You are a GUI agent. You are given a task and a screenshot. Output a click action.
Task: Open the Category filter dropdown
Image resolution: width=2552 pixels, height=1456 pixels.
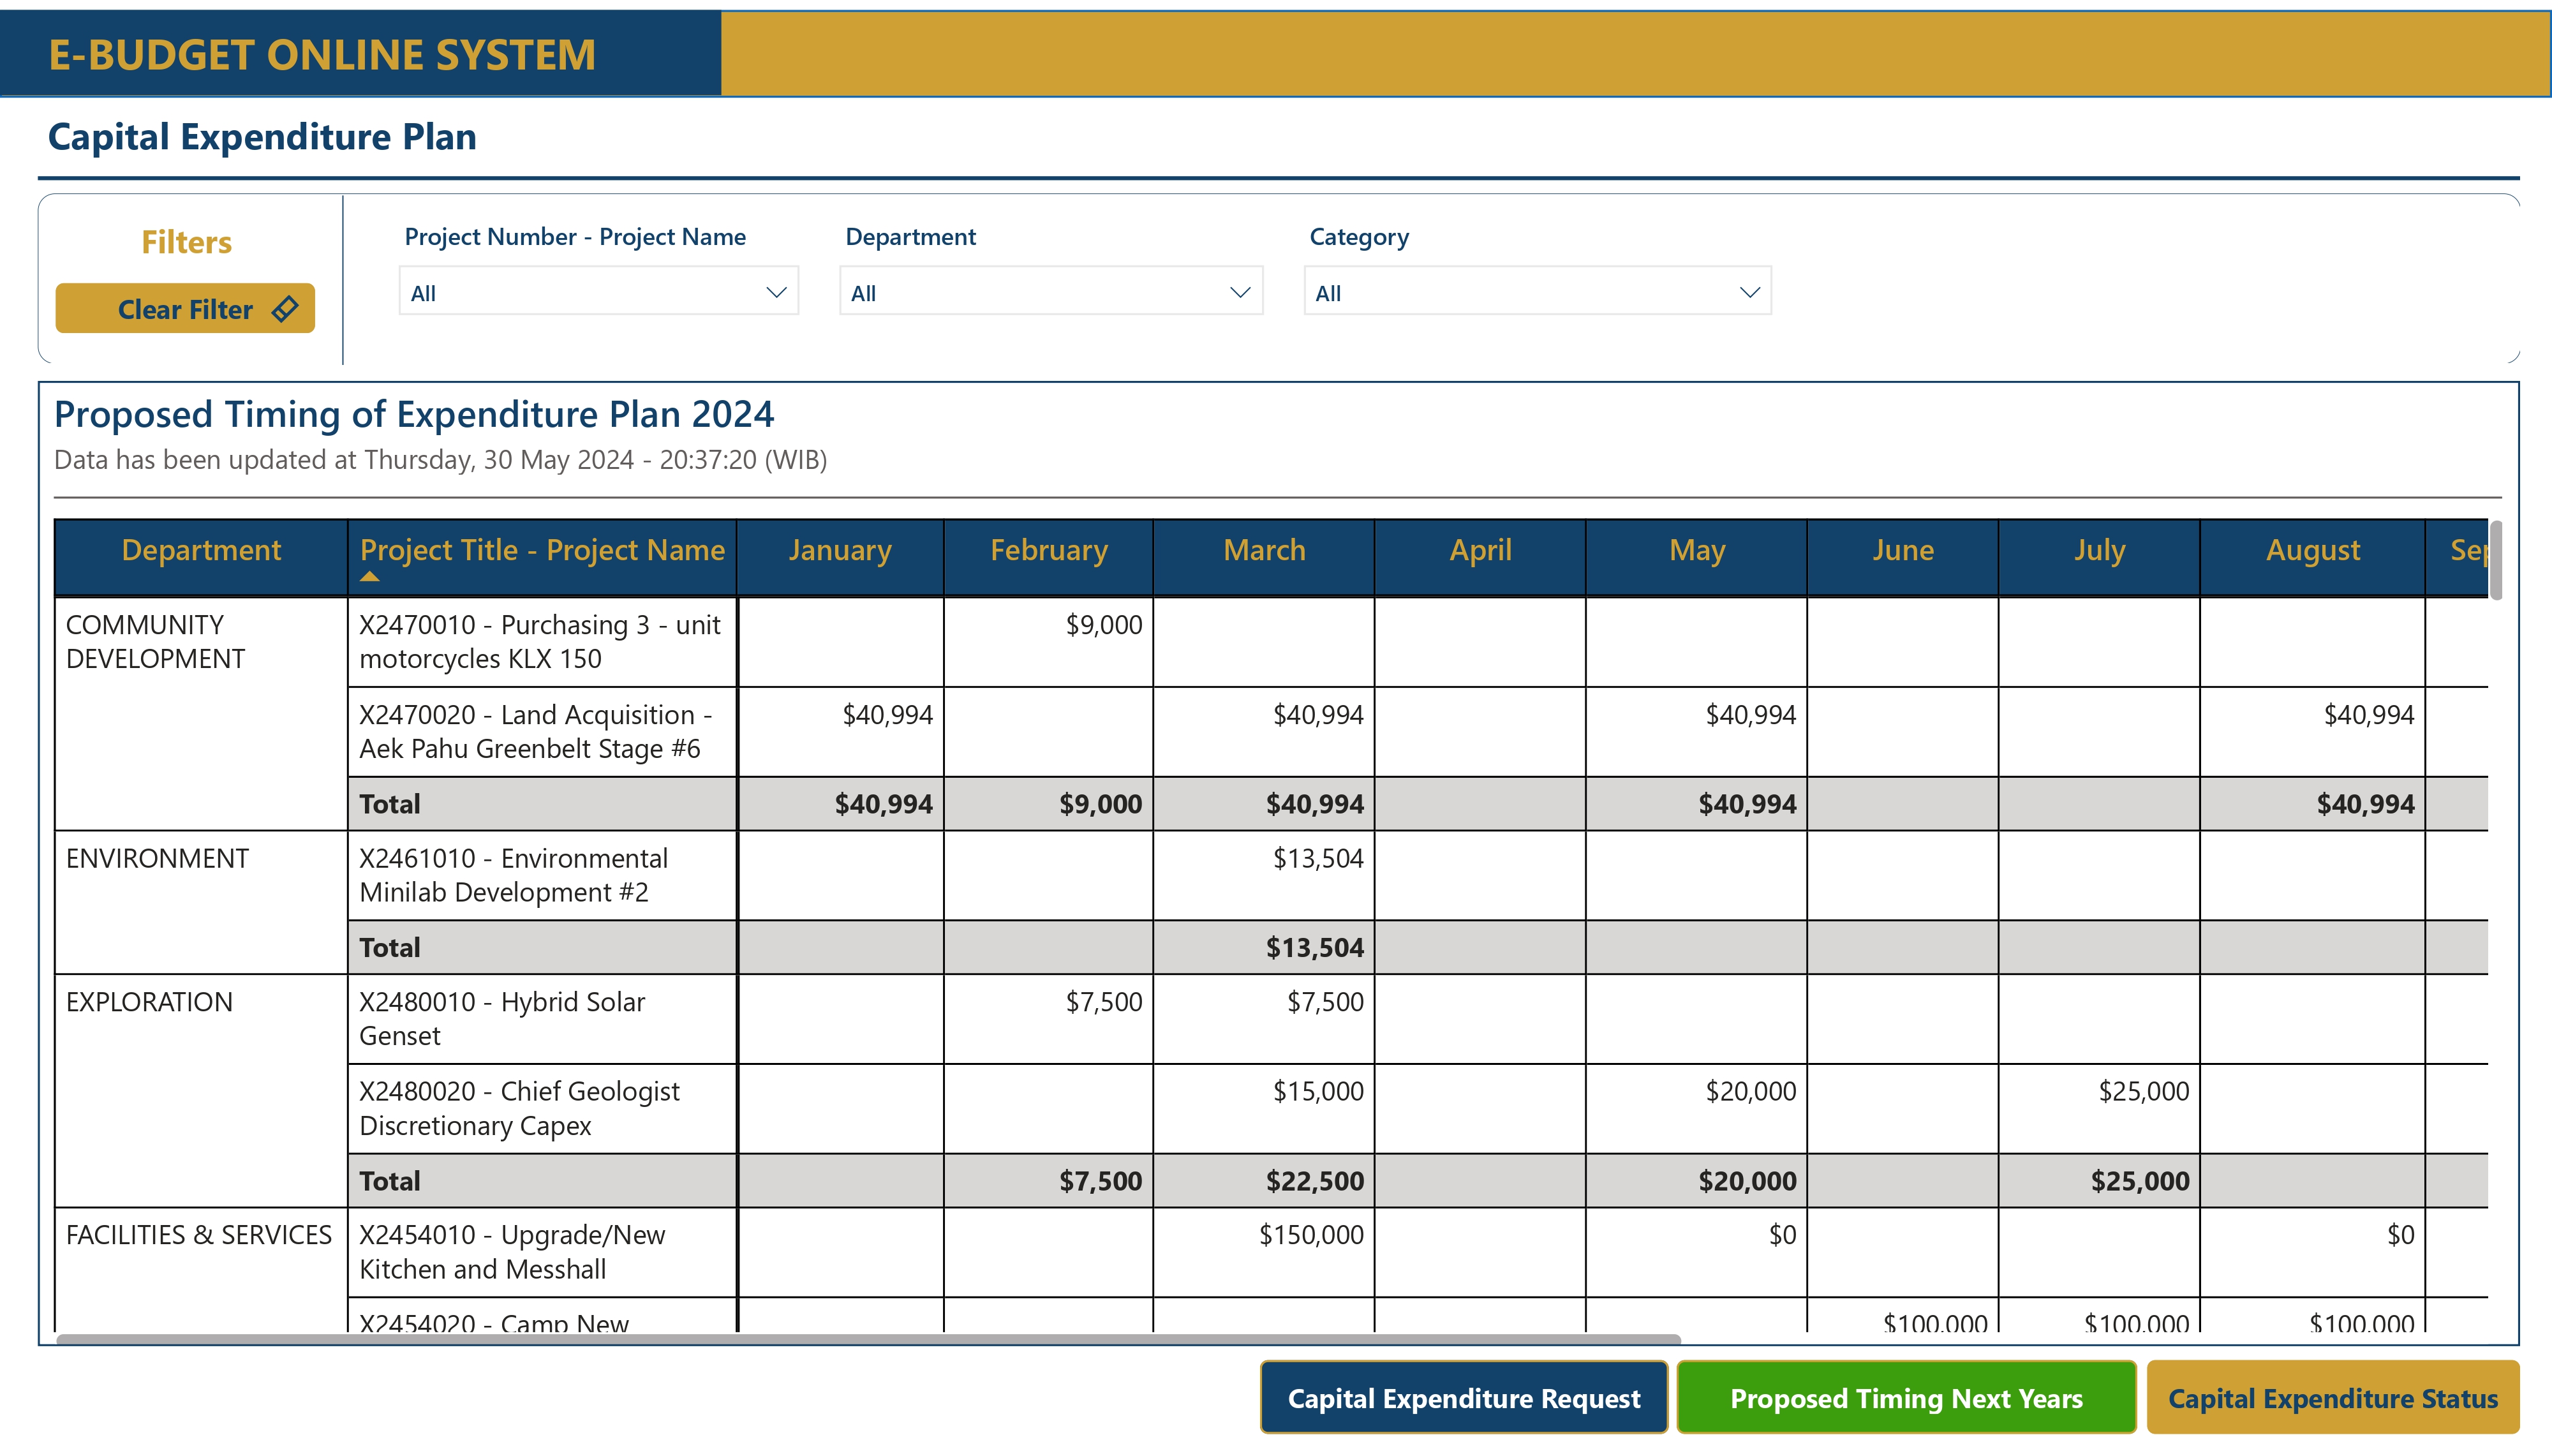(x=1536, y=292)
